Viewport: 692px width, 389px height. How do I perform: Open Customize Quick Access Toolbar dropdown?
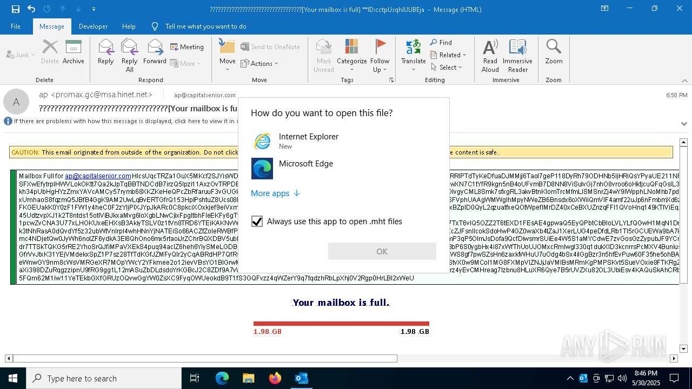click(x=94, y=9)
